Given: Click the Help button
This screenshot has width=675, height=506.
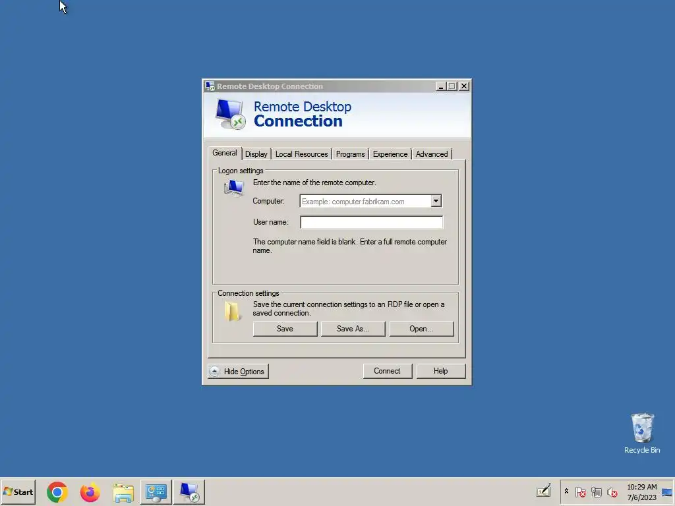Looking at the screenshot, I should pos(440,371).
